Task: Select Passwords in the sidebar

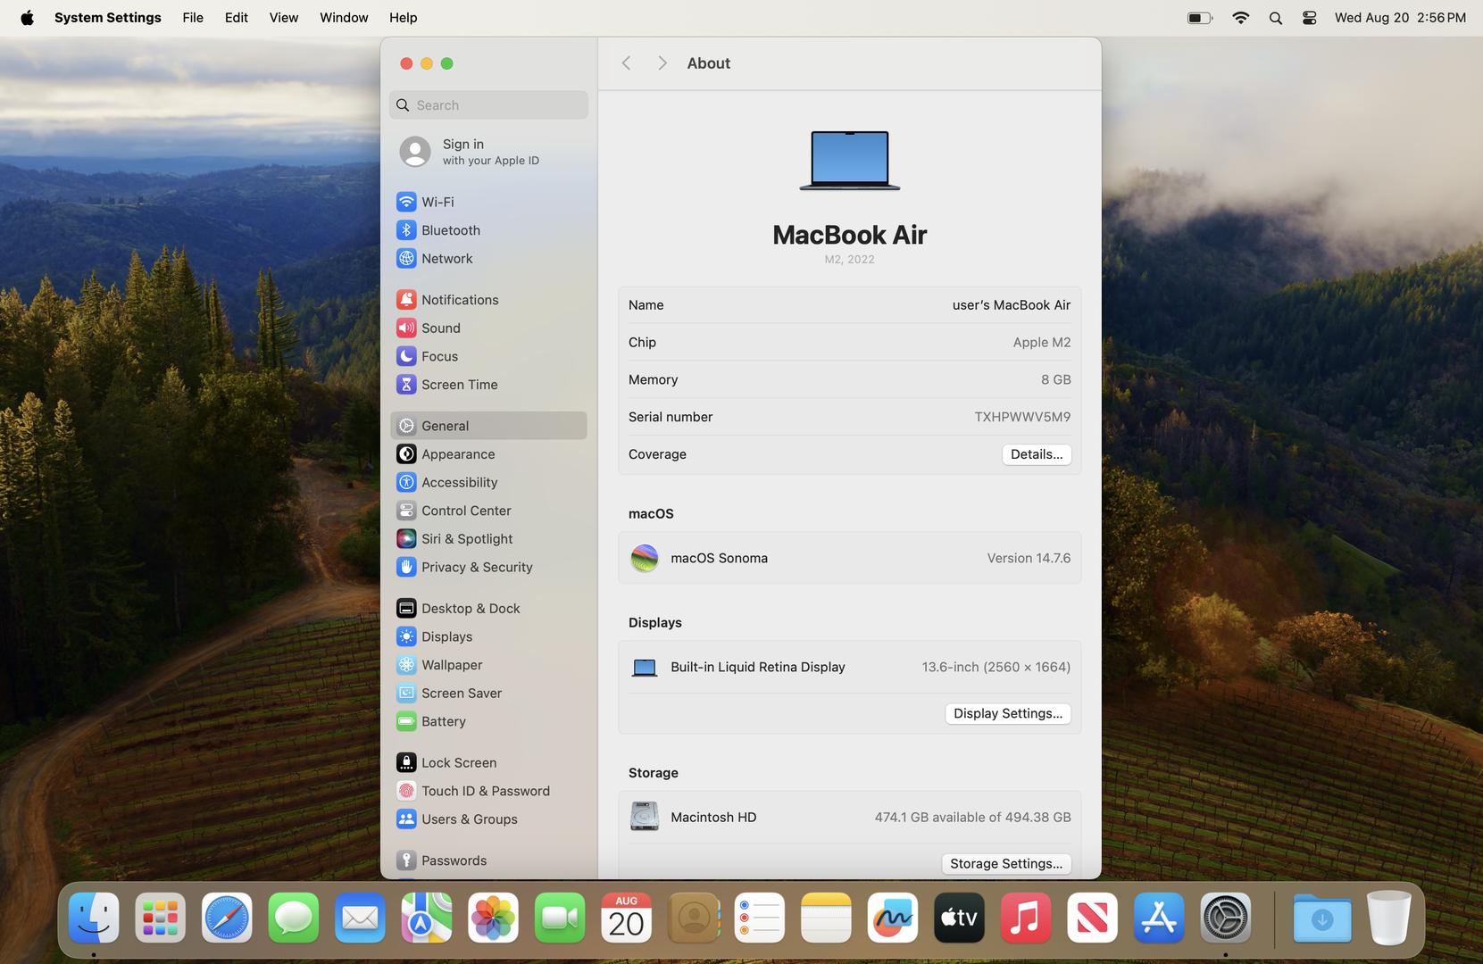Action: coord(487,860)
